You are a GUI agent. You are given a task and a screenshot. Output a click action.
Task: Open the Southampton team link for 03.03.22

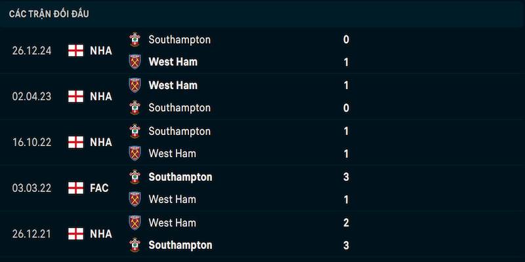click(x=180, y=177)
